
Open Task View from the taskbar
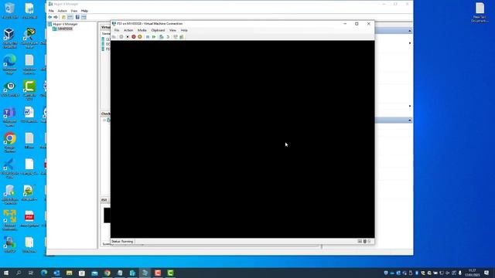[x=31, y=273]
